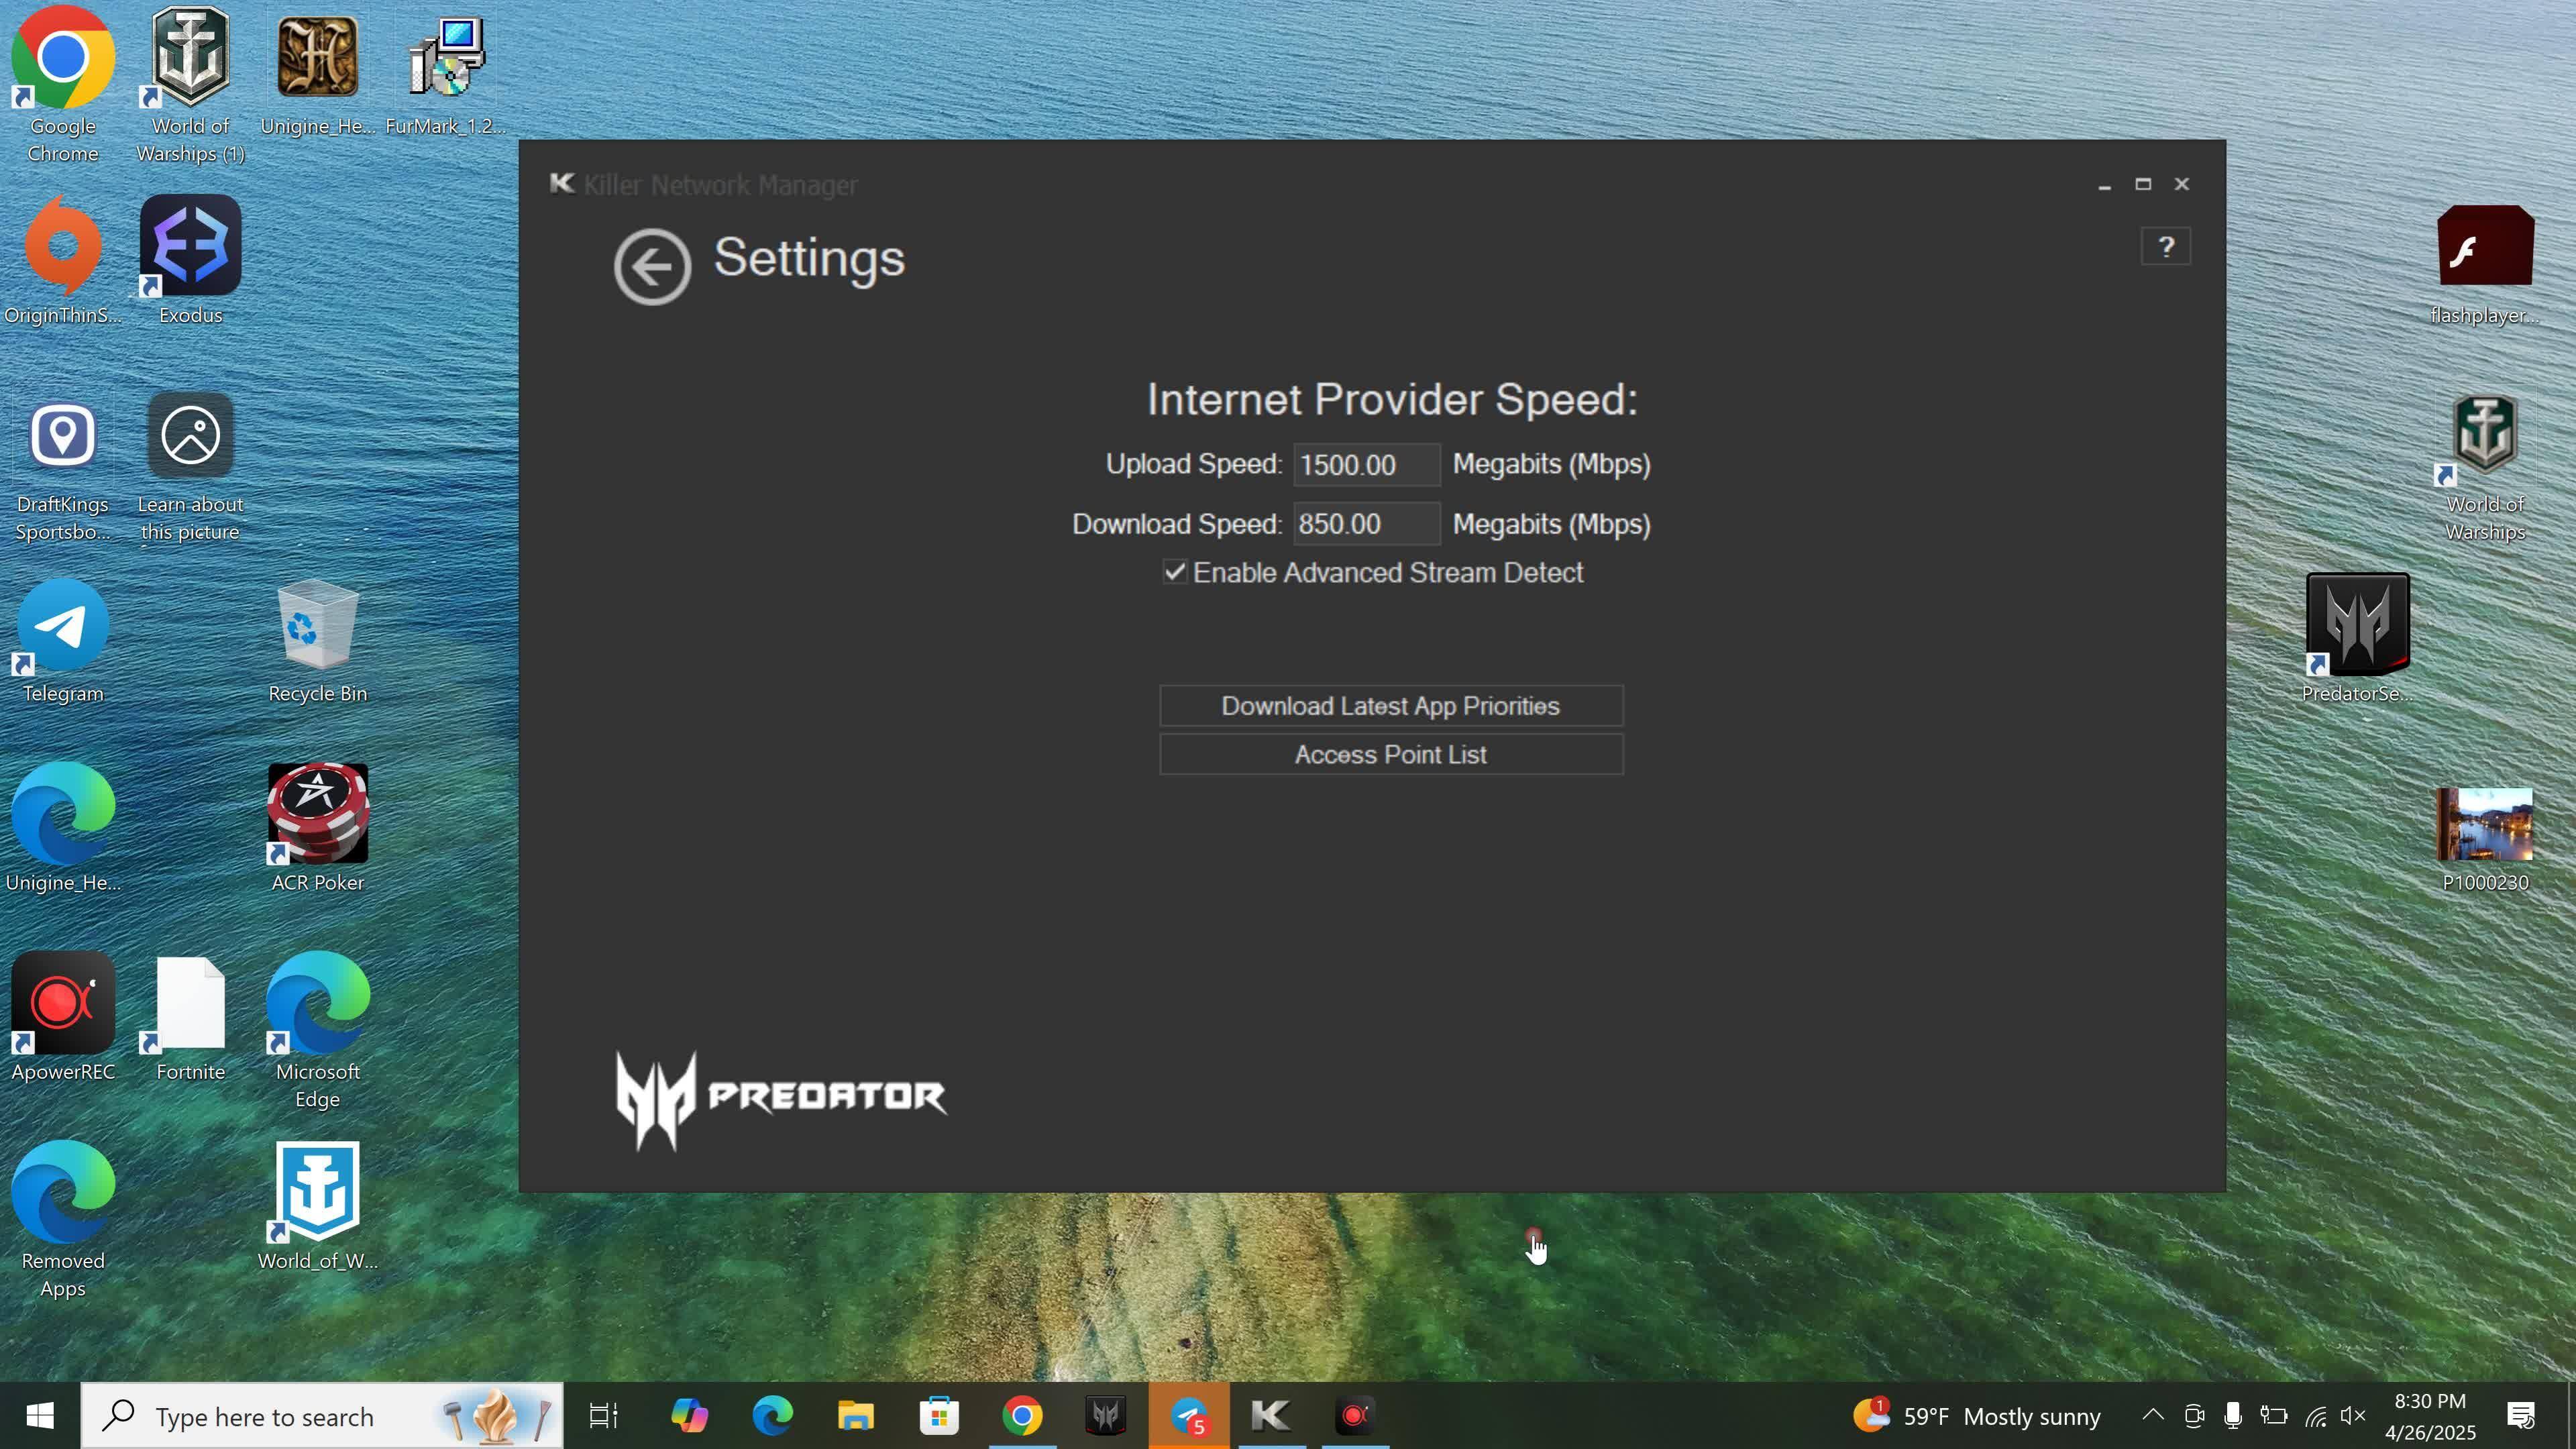
Task: Click the ApowerREC taskbar icon
Action: pos(1354,1416)
